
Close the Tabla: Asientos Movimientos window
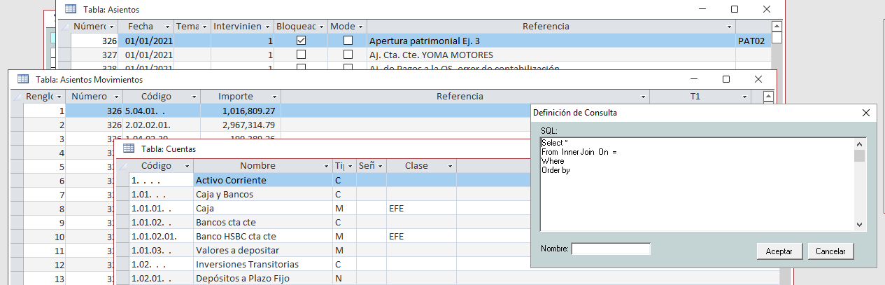(758, 79)
